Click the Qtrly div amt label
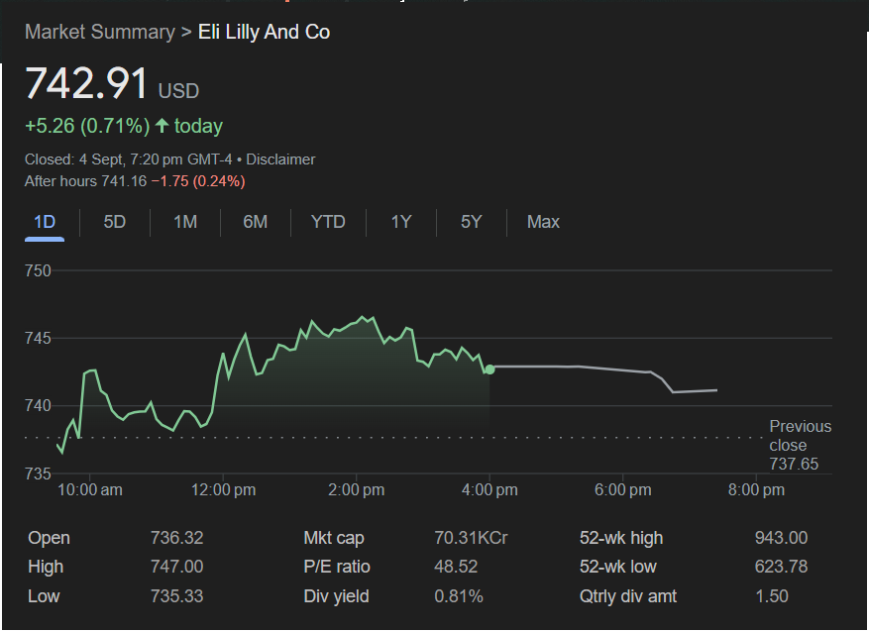Screen dimensions: 869x632 (x=628, y=596)
